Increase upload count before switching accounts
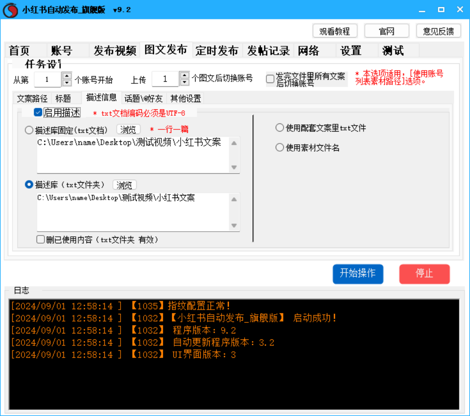 point(185,75)
